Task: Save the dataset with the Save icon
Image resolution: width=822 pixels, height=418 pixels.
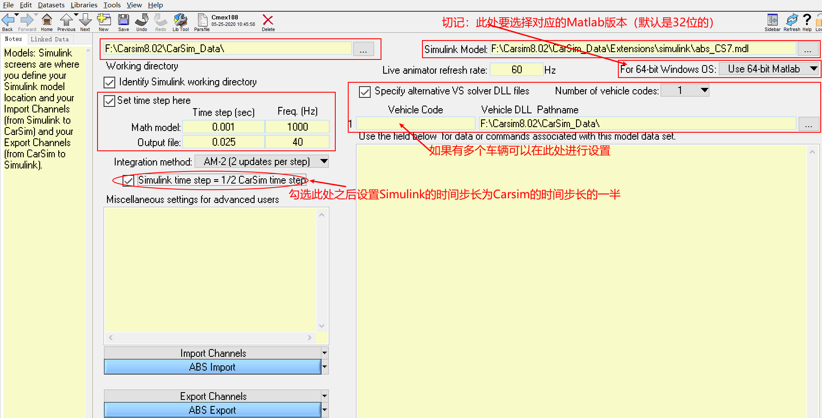Action: [123, 20]
